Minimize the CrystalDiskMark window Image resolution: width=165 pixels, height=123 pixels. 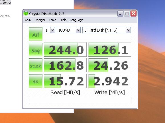pos(120,13)
